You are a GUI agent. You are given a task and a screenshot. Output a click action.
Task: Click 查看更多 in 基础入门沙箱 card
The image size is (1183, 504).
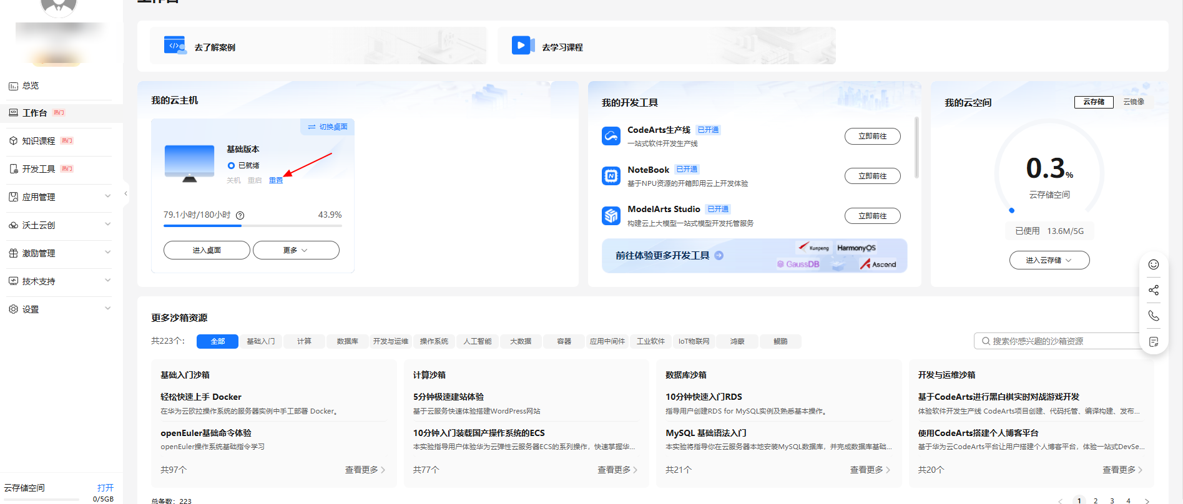click(x=365, y=470)
